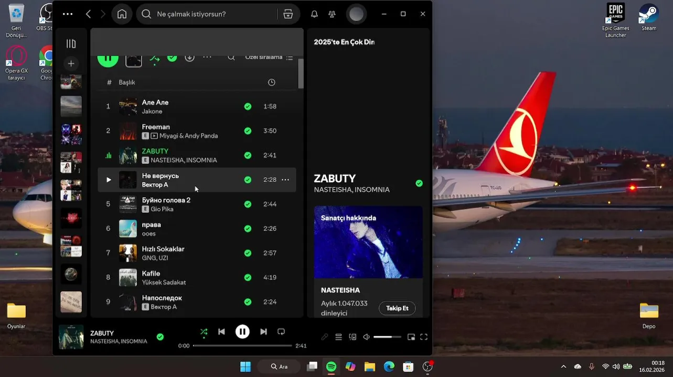Screen dimensions: 673x377
Task: Expand hidden system tray icons chevron
Action: click(563, 367)
